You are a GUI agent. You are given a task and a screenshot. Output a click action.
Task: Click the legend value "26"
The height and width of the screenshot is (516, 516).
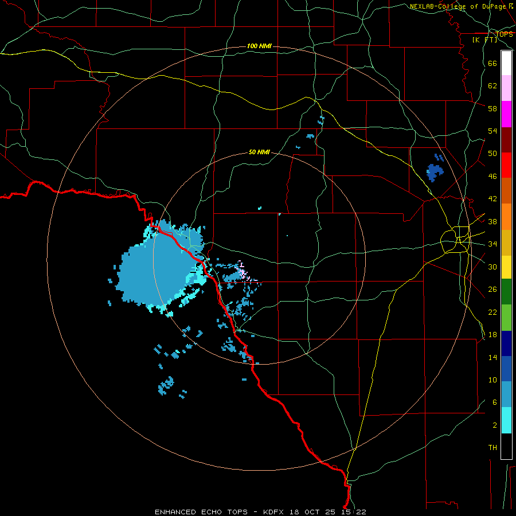click(x=492, y=290)
